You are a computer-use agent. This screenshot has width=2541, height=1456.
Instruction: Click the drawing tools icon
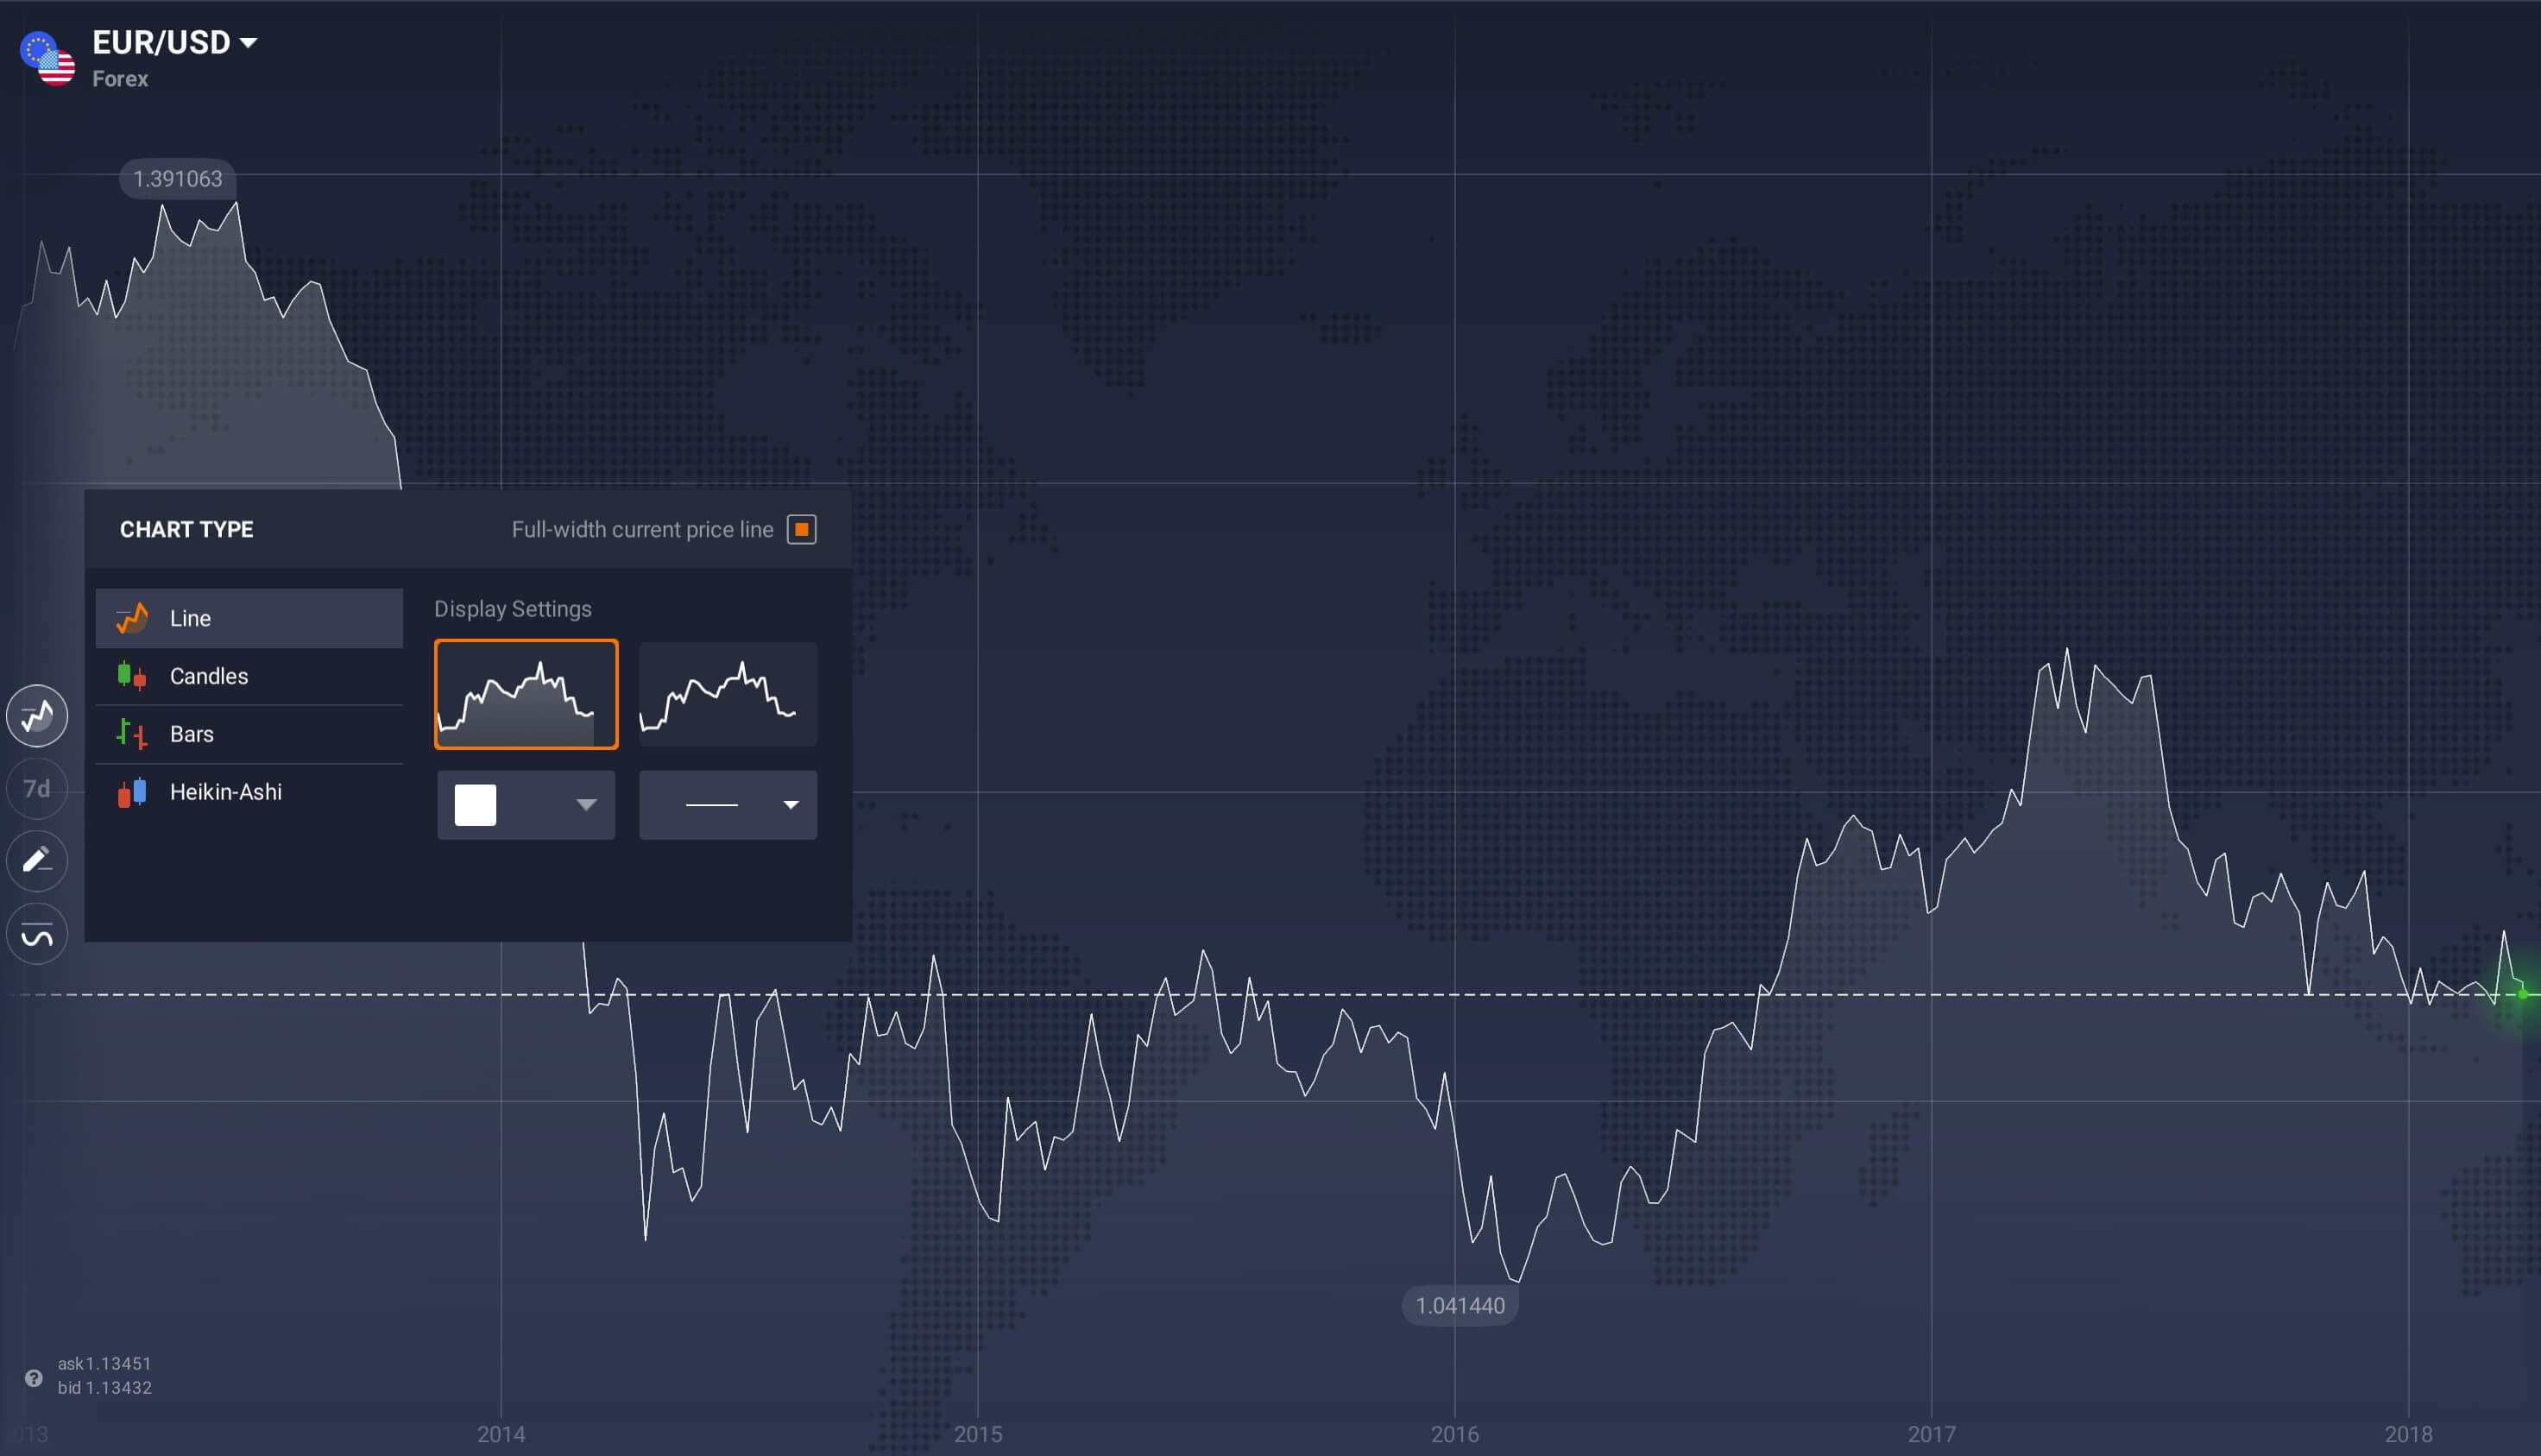click(x=38, y=860)
